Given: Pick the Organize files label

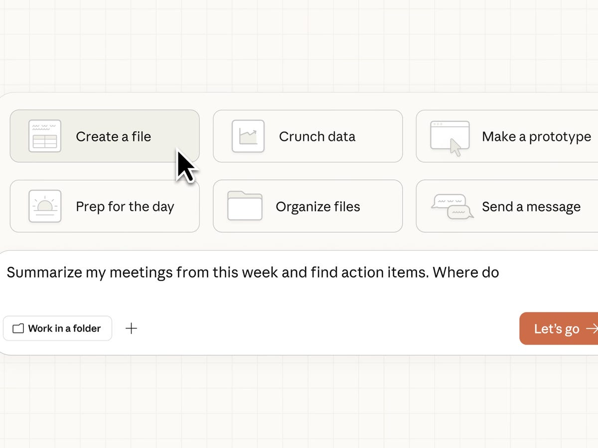Looking at the screenshot, I should (317, 207).
